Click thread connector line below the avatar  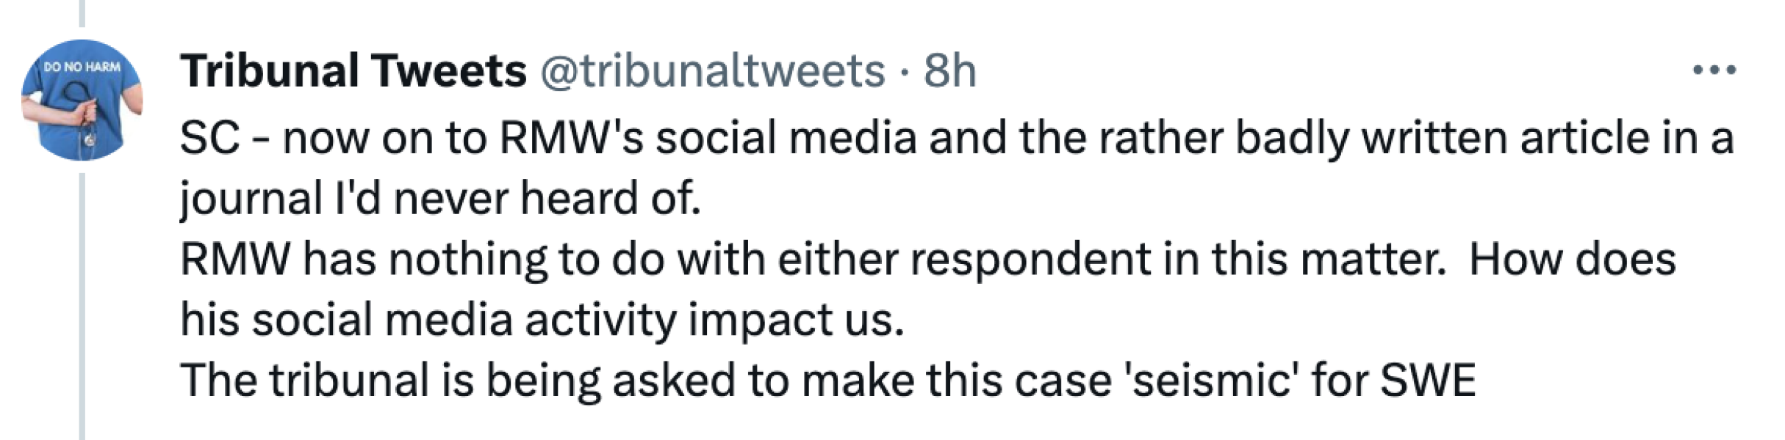[82, 308]
